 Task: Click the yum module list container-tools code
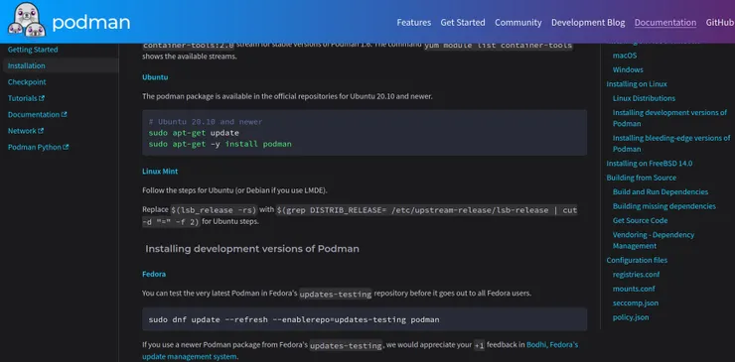pos(499,46)
